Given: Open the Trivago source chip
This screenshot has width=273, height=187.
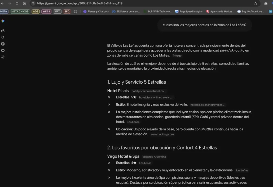Looking at the screenshot, I should pyautogui.click(x=177, y=56).
